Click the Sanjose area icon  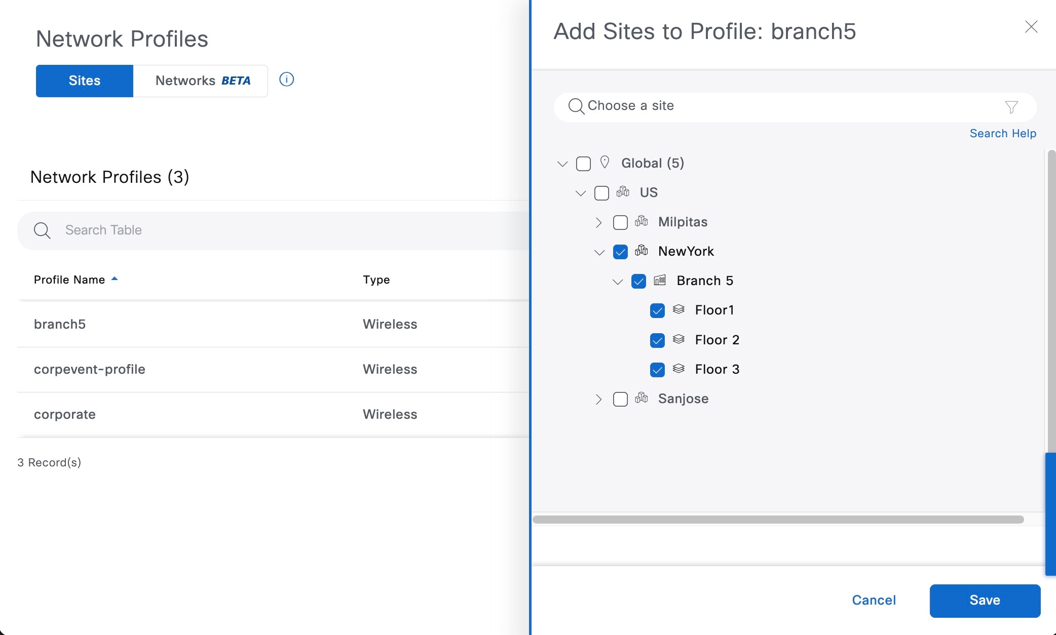[x=641, y=398]
